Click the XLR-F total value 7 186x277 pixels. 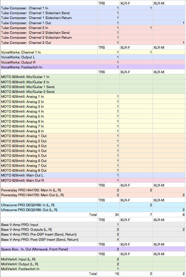pos(151,215)
